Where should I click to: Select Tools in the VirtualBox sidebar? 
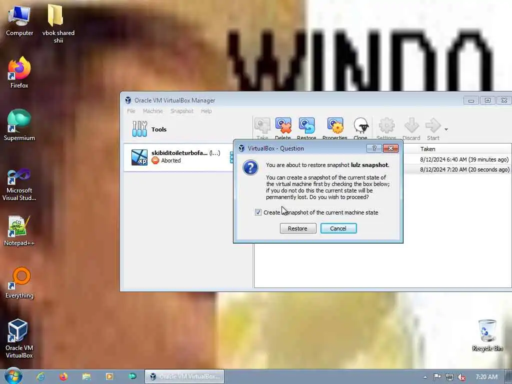[x=187, y=129]
